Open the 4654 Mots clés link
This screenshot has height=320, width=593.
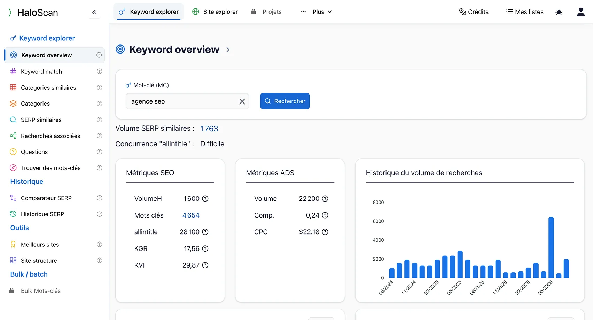[191, 215]
